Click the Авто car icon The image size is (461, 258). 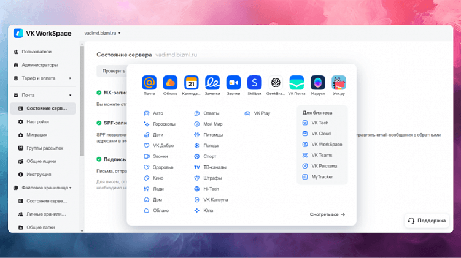147,113
